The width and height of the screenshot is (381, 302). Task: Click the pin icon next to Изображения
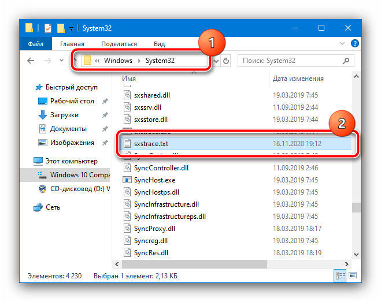pos(105,143)
